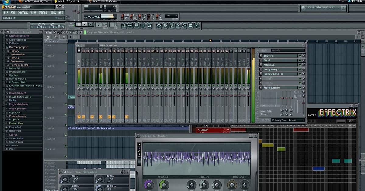Open the Fruity Limiter slot options arrow
Viewport: 365px width, 191px height.
tap(261, 88)
